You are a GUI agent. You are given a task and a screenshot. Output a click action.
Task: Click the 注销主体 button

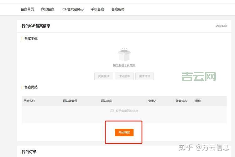pyautogui.click(x=124, y=76)
